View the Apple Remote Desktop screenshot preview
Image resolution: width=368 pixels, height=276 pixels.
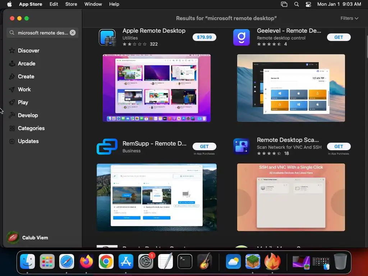(157, 88)
